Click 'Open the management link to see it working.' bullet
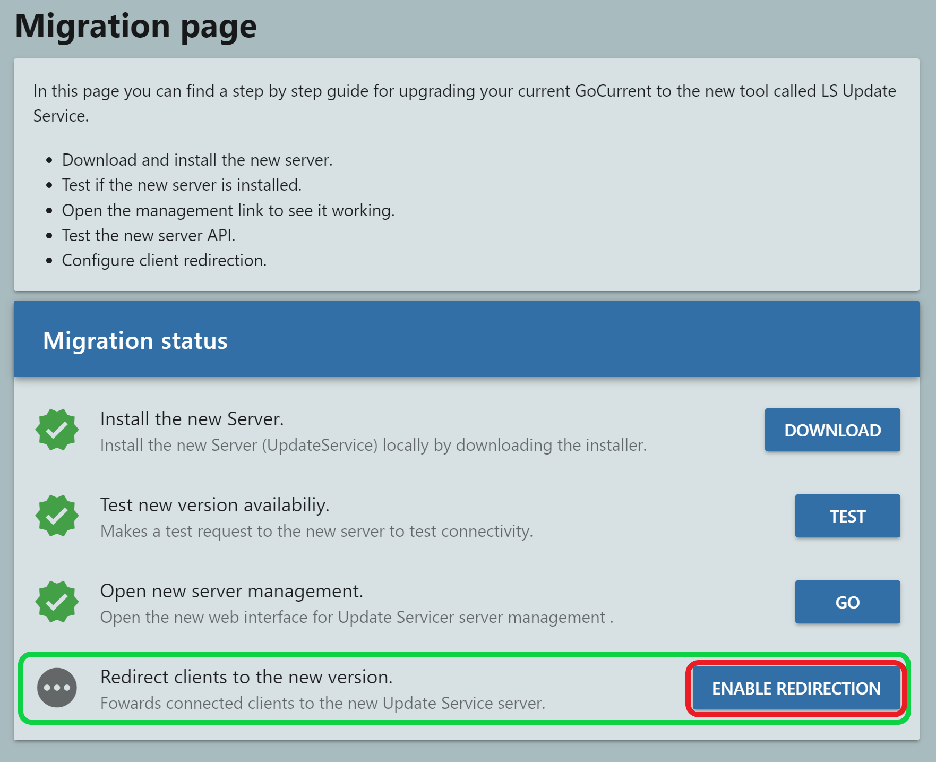Image resolution: width=936 pixels, height=762 pixels. click(x=228, y=210)
